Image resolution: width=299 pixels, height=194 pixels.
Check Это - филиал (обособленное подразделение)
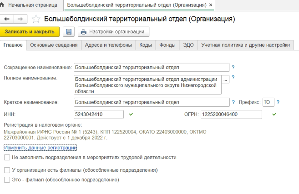click(7, 180)
